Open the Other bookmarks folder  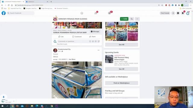pos(186,8)
